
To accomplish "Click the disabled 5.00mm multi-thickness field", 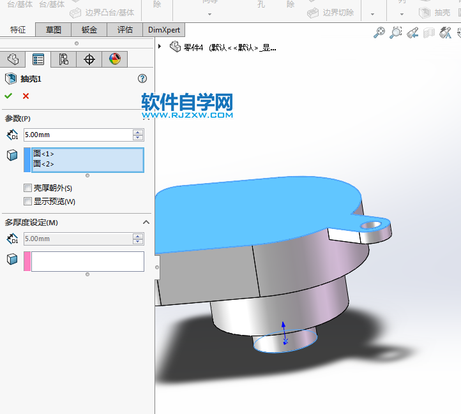I will pos(78,239).
